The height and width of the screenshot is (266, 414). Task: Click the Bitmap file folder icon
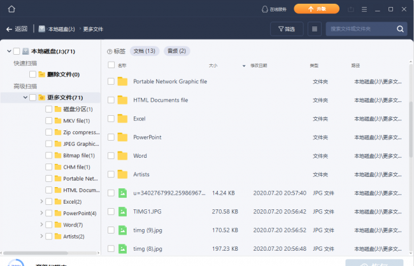point(58,155)
